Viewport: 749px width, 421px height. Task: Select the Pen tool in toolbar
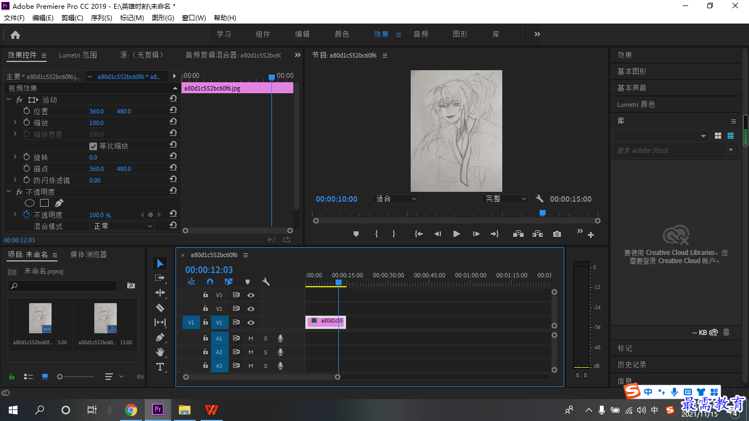160,337
